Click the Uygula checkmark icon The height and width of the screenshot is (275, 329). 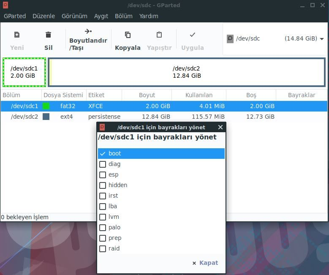(193, 35)
